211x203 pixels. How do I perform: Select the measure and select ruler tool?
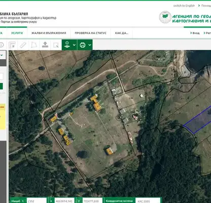12,45
